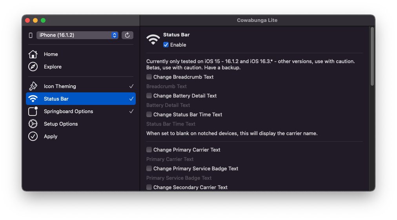This screenshot has height=220, width=397.
Task: Open the Explore section
Action: [x=81, y=67]
